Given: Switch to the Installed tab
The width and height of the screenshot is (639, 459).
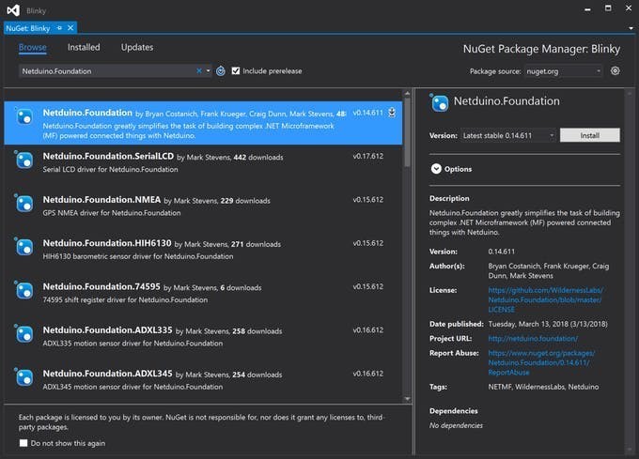Looking at the screenshot, I should (84, 47).
